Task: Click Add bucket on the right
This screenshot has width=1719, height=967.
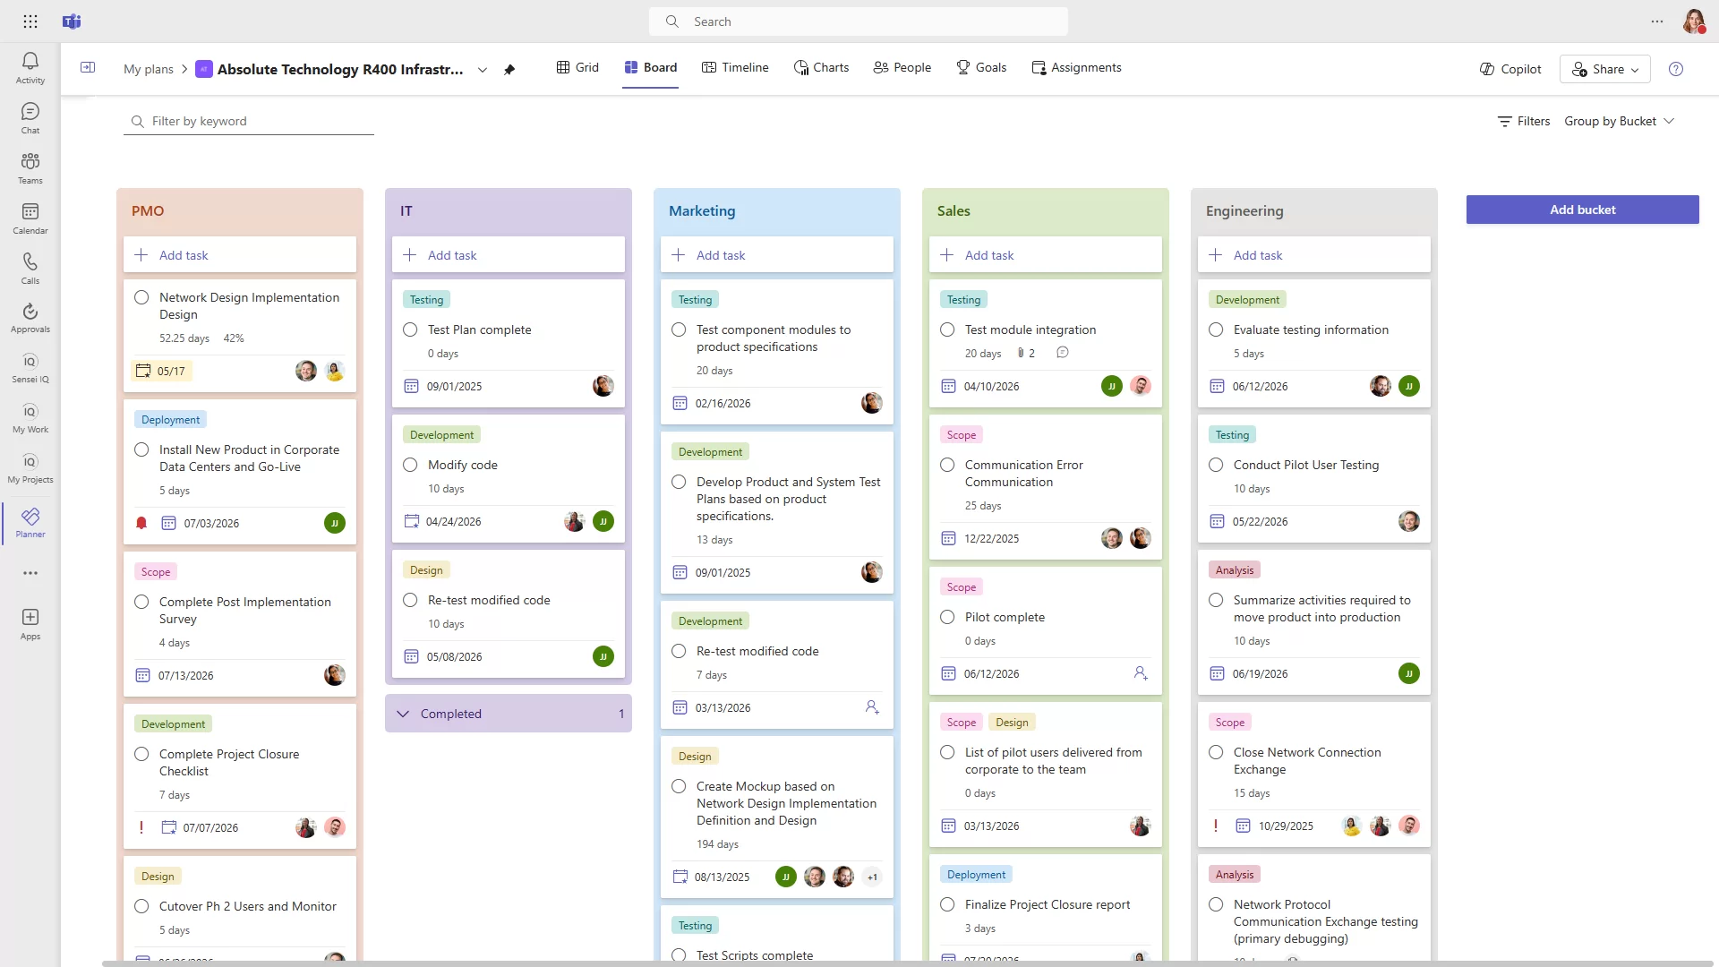Action: 1581,210
